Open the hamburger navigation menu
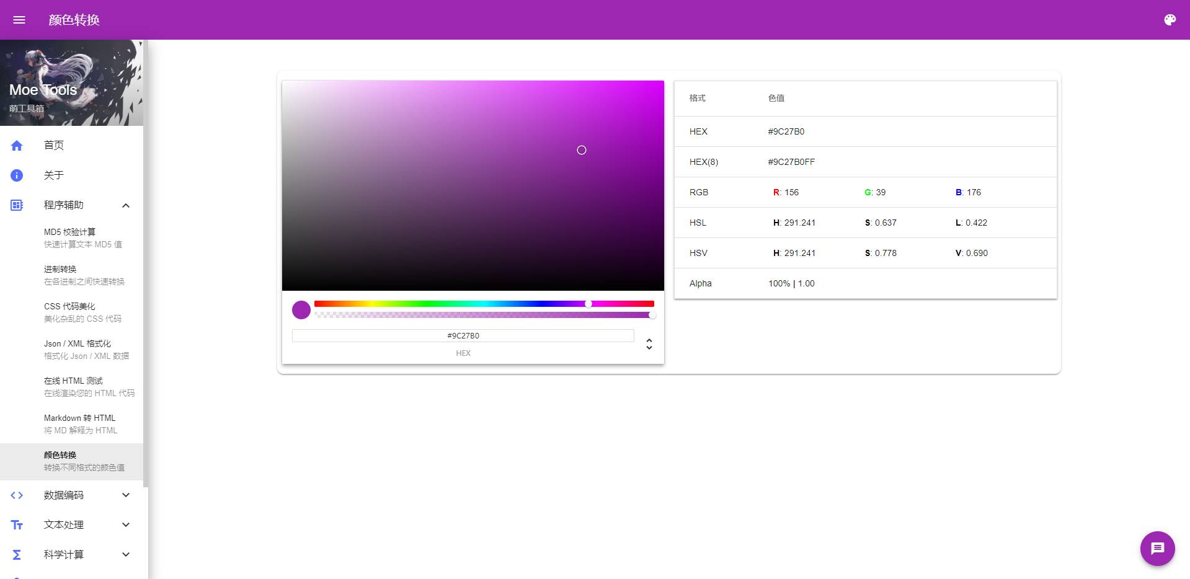This screenshot has width=1190, height=579. pyautogui.click(x=19, y=20)
